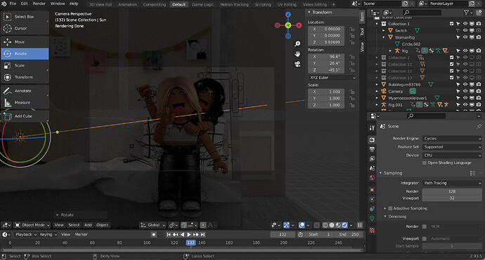Image resolution: width=485 pixels, height=260 pixels.
Task: Enable Denoising Viewport checkbox
Action: pyautogui.click(x=425, y=239)
